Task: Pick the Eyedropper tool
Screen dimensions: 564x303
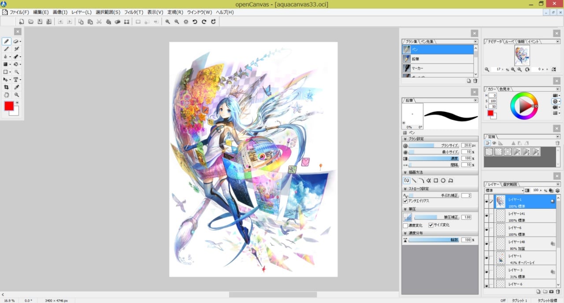Action: pos(17,87)
